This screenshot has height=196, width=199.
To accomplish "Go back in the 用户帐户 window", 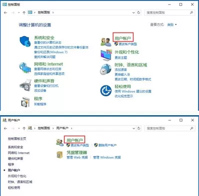I will pyautogui.click(x=5, y=128).
